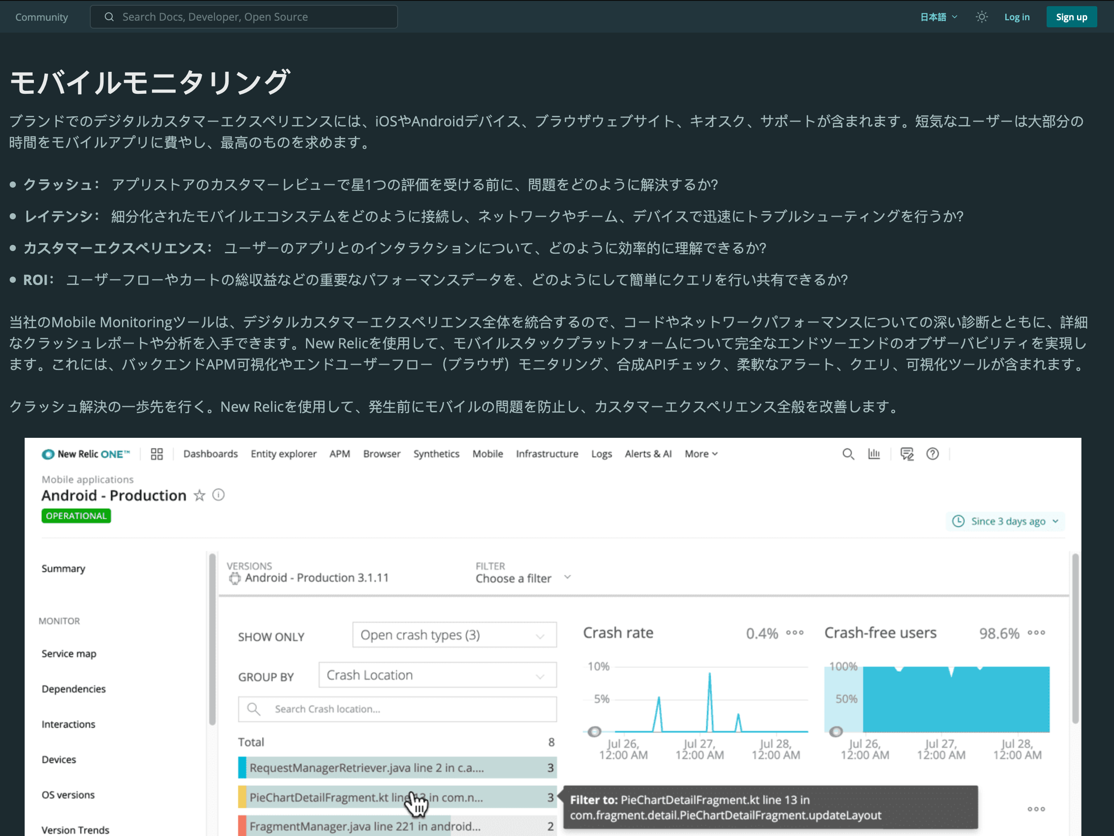The width and height of the screenshot is (1114, 836).
Task: Open the help question-mark icon
Action: (932, 454)
